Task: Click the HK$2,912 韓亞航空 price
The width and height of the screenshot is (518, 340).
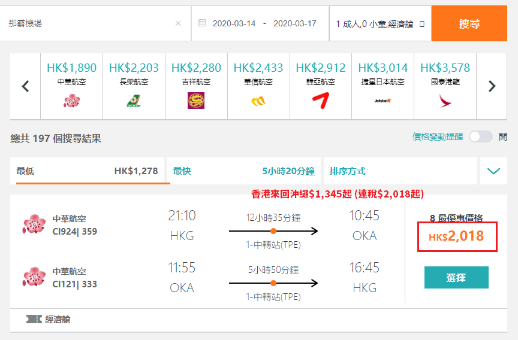Action: point(320,68)
